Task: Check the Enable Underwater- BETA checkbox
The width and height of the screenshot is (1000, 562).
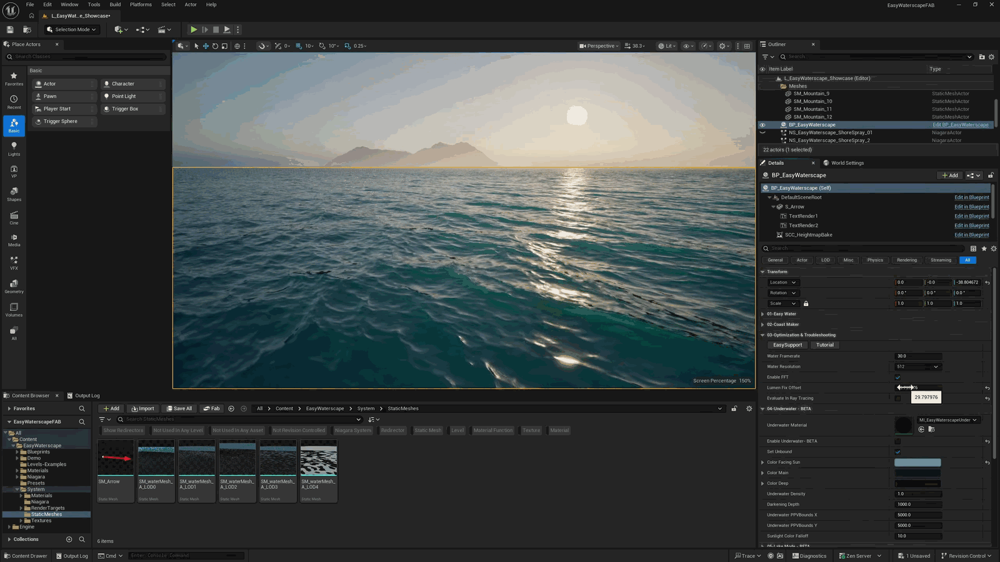Action: pyautogui.click(x=897, y=441)
